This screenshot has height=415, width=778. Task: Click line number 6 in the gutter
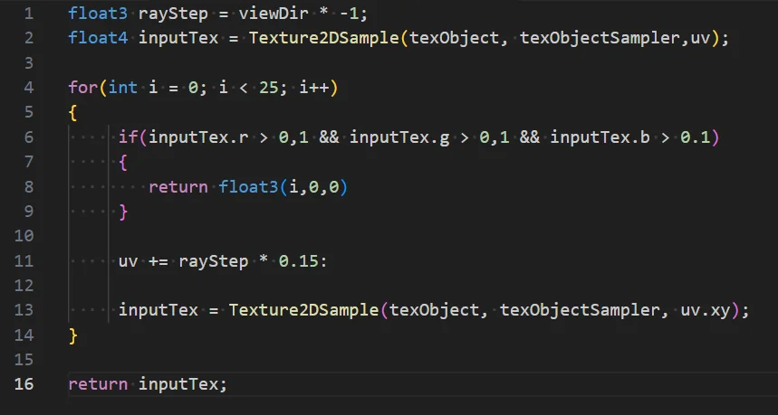tap(29, 137)
